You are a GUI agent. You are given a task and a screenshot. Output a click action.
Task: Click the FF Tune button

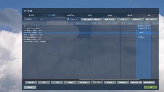tap(110, 82)
